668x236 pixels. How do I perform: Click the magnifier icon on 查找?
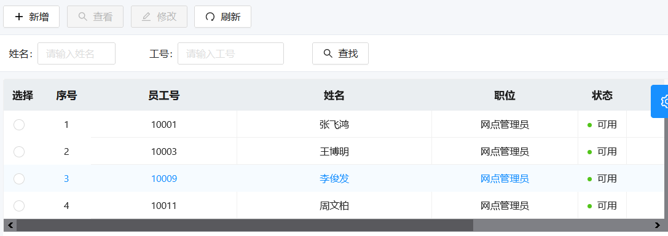[328, 53]
